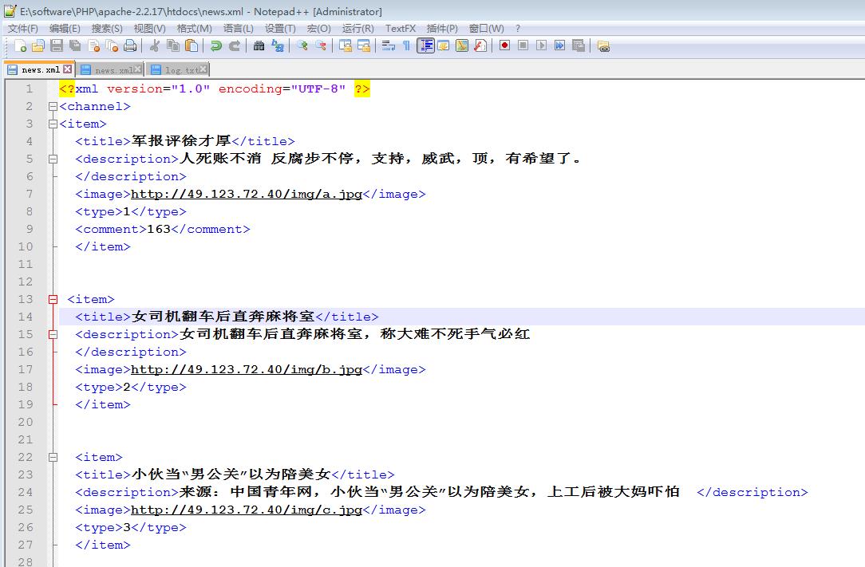Toggle synchronized horizontal scrolling icon

(x=364, y=45)
